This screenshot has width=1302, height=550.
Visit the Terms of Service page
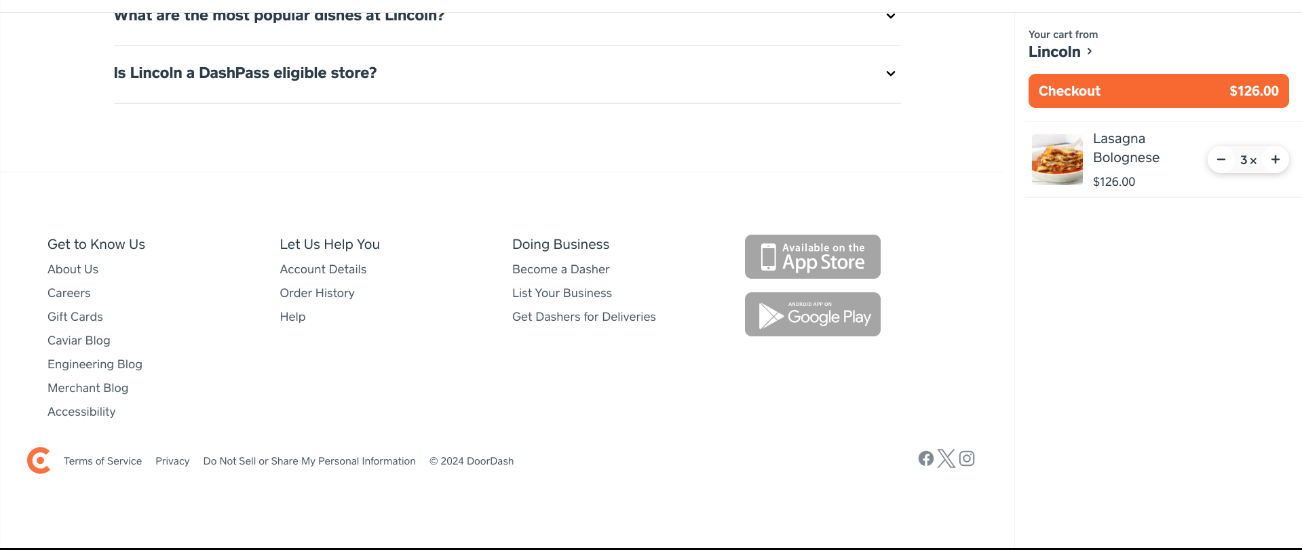[x=102, y=461]
